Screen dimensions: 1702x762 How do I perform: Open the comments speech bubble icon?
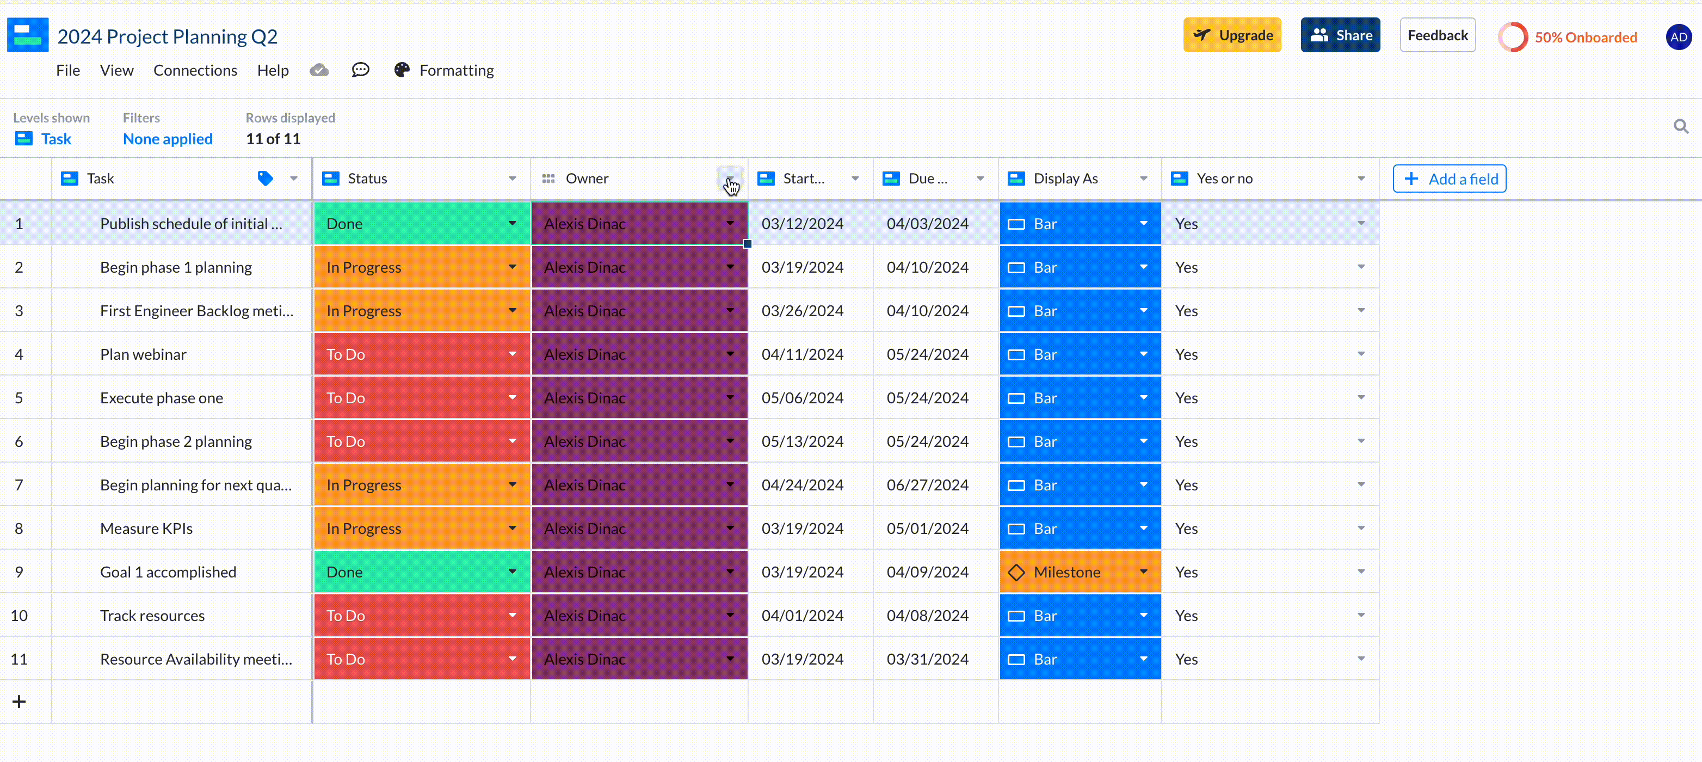click(360, 70)
